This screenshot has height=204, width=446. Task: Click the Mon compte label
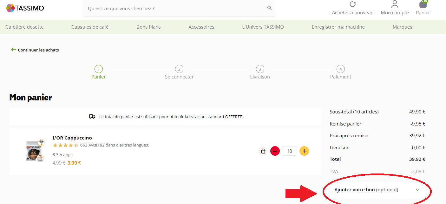pyautogui.click(x=395, y=13)
